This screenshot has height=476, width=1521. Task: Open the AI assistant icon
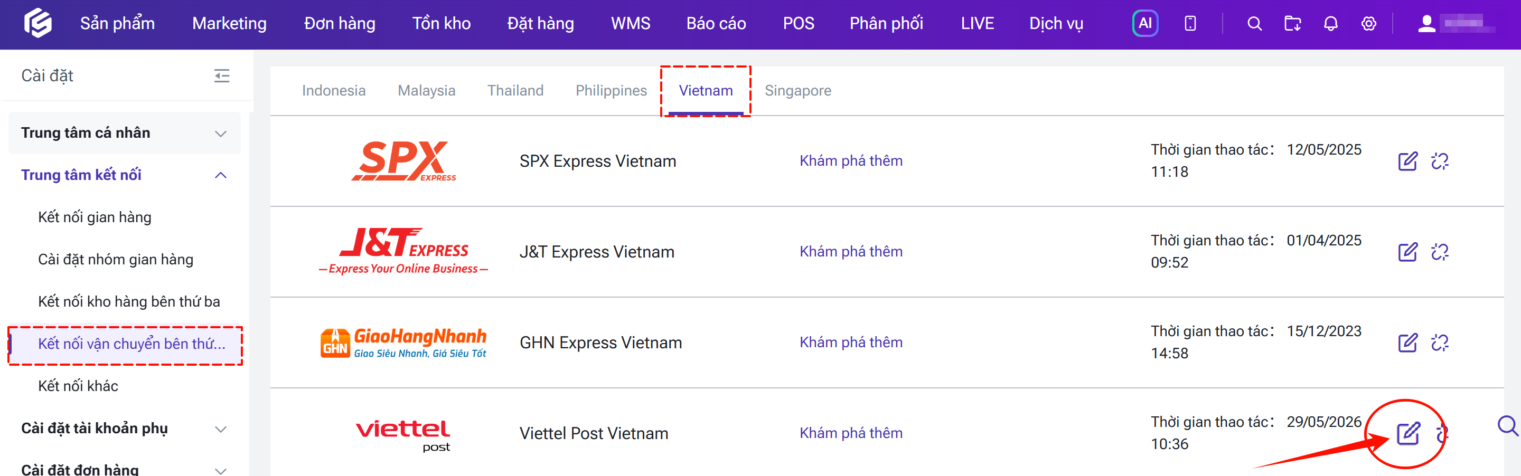click(x=1144, y=24)
